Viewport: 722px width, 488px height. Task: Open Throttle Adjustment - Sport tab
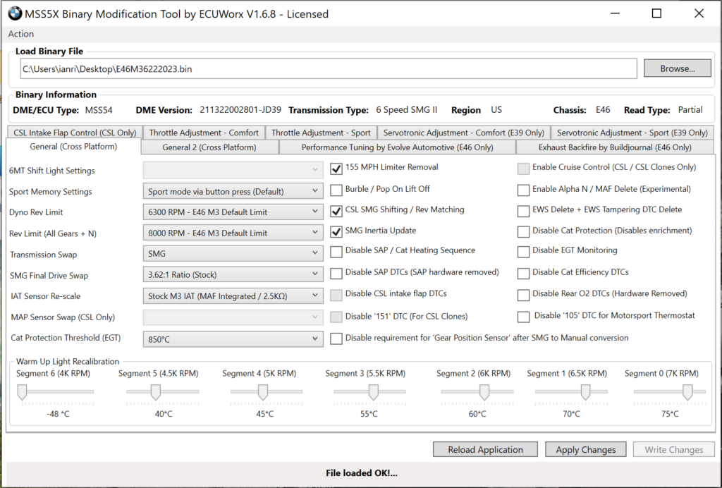click(x=321, y=133)
